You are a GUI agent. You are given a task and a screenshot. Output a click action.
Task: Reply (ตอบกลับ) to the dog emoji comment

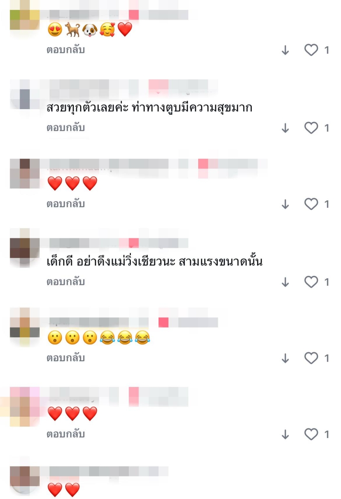(66, 50)
